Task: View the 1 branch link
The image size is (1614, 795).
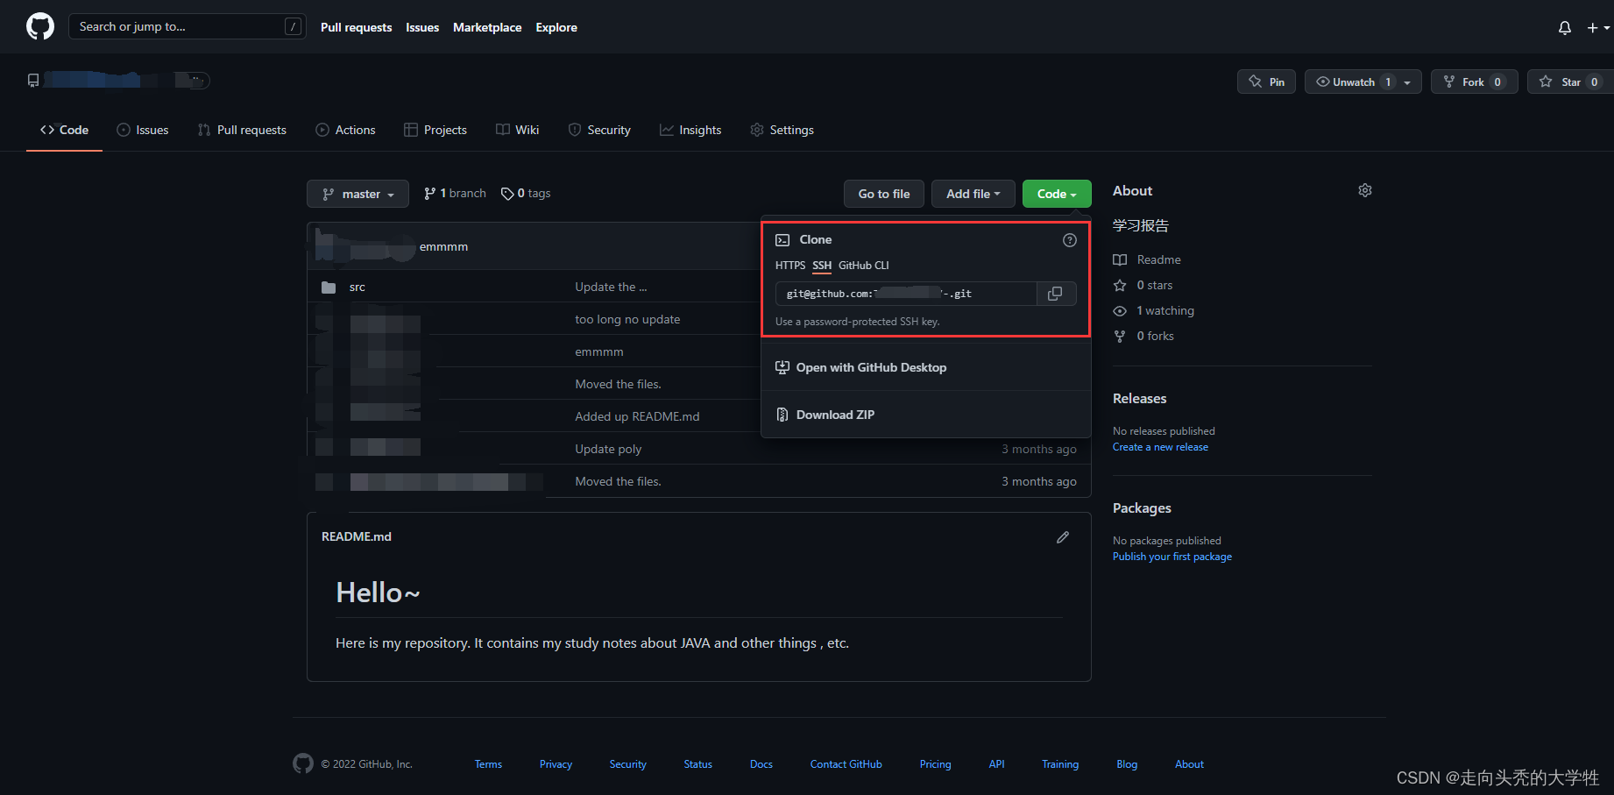Action: click(455, 193)
